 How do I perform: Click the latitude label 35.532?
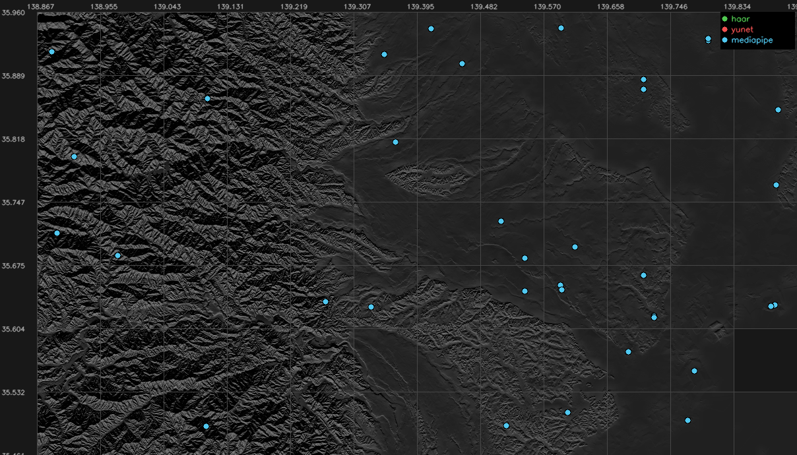click(x=14, y=392)
